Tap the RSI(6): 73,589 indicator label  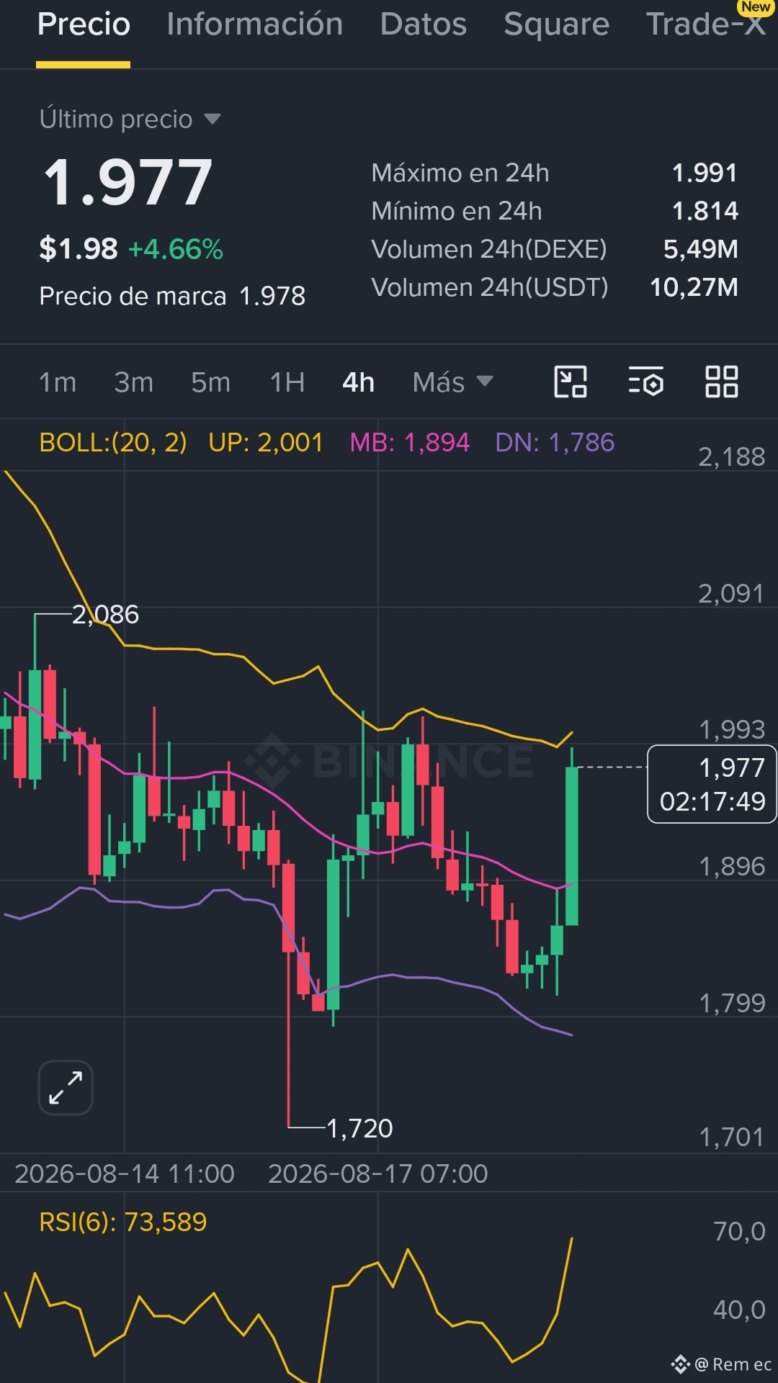pyautogui.click(x=123, y=1222)
